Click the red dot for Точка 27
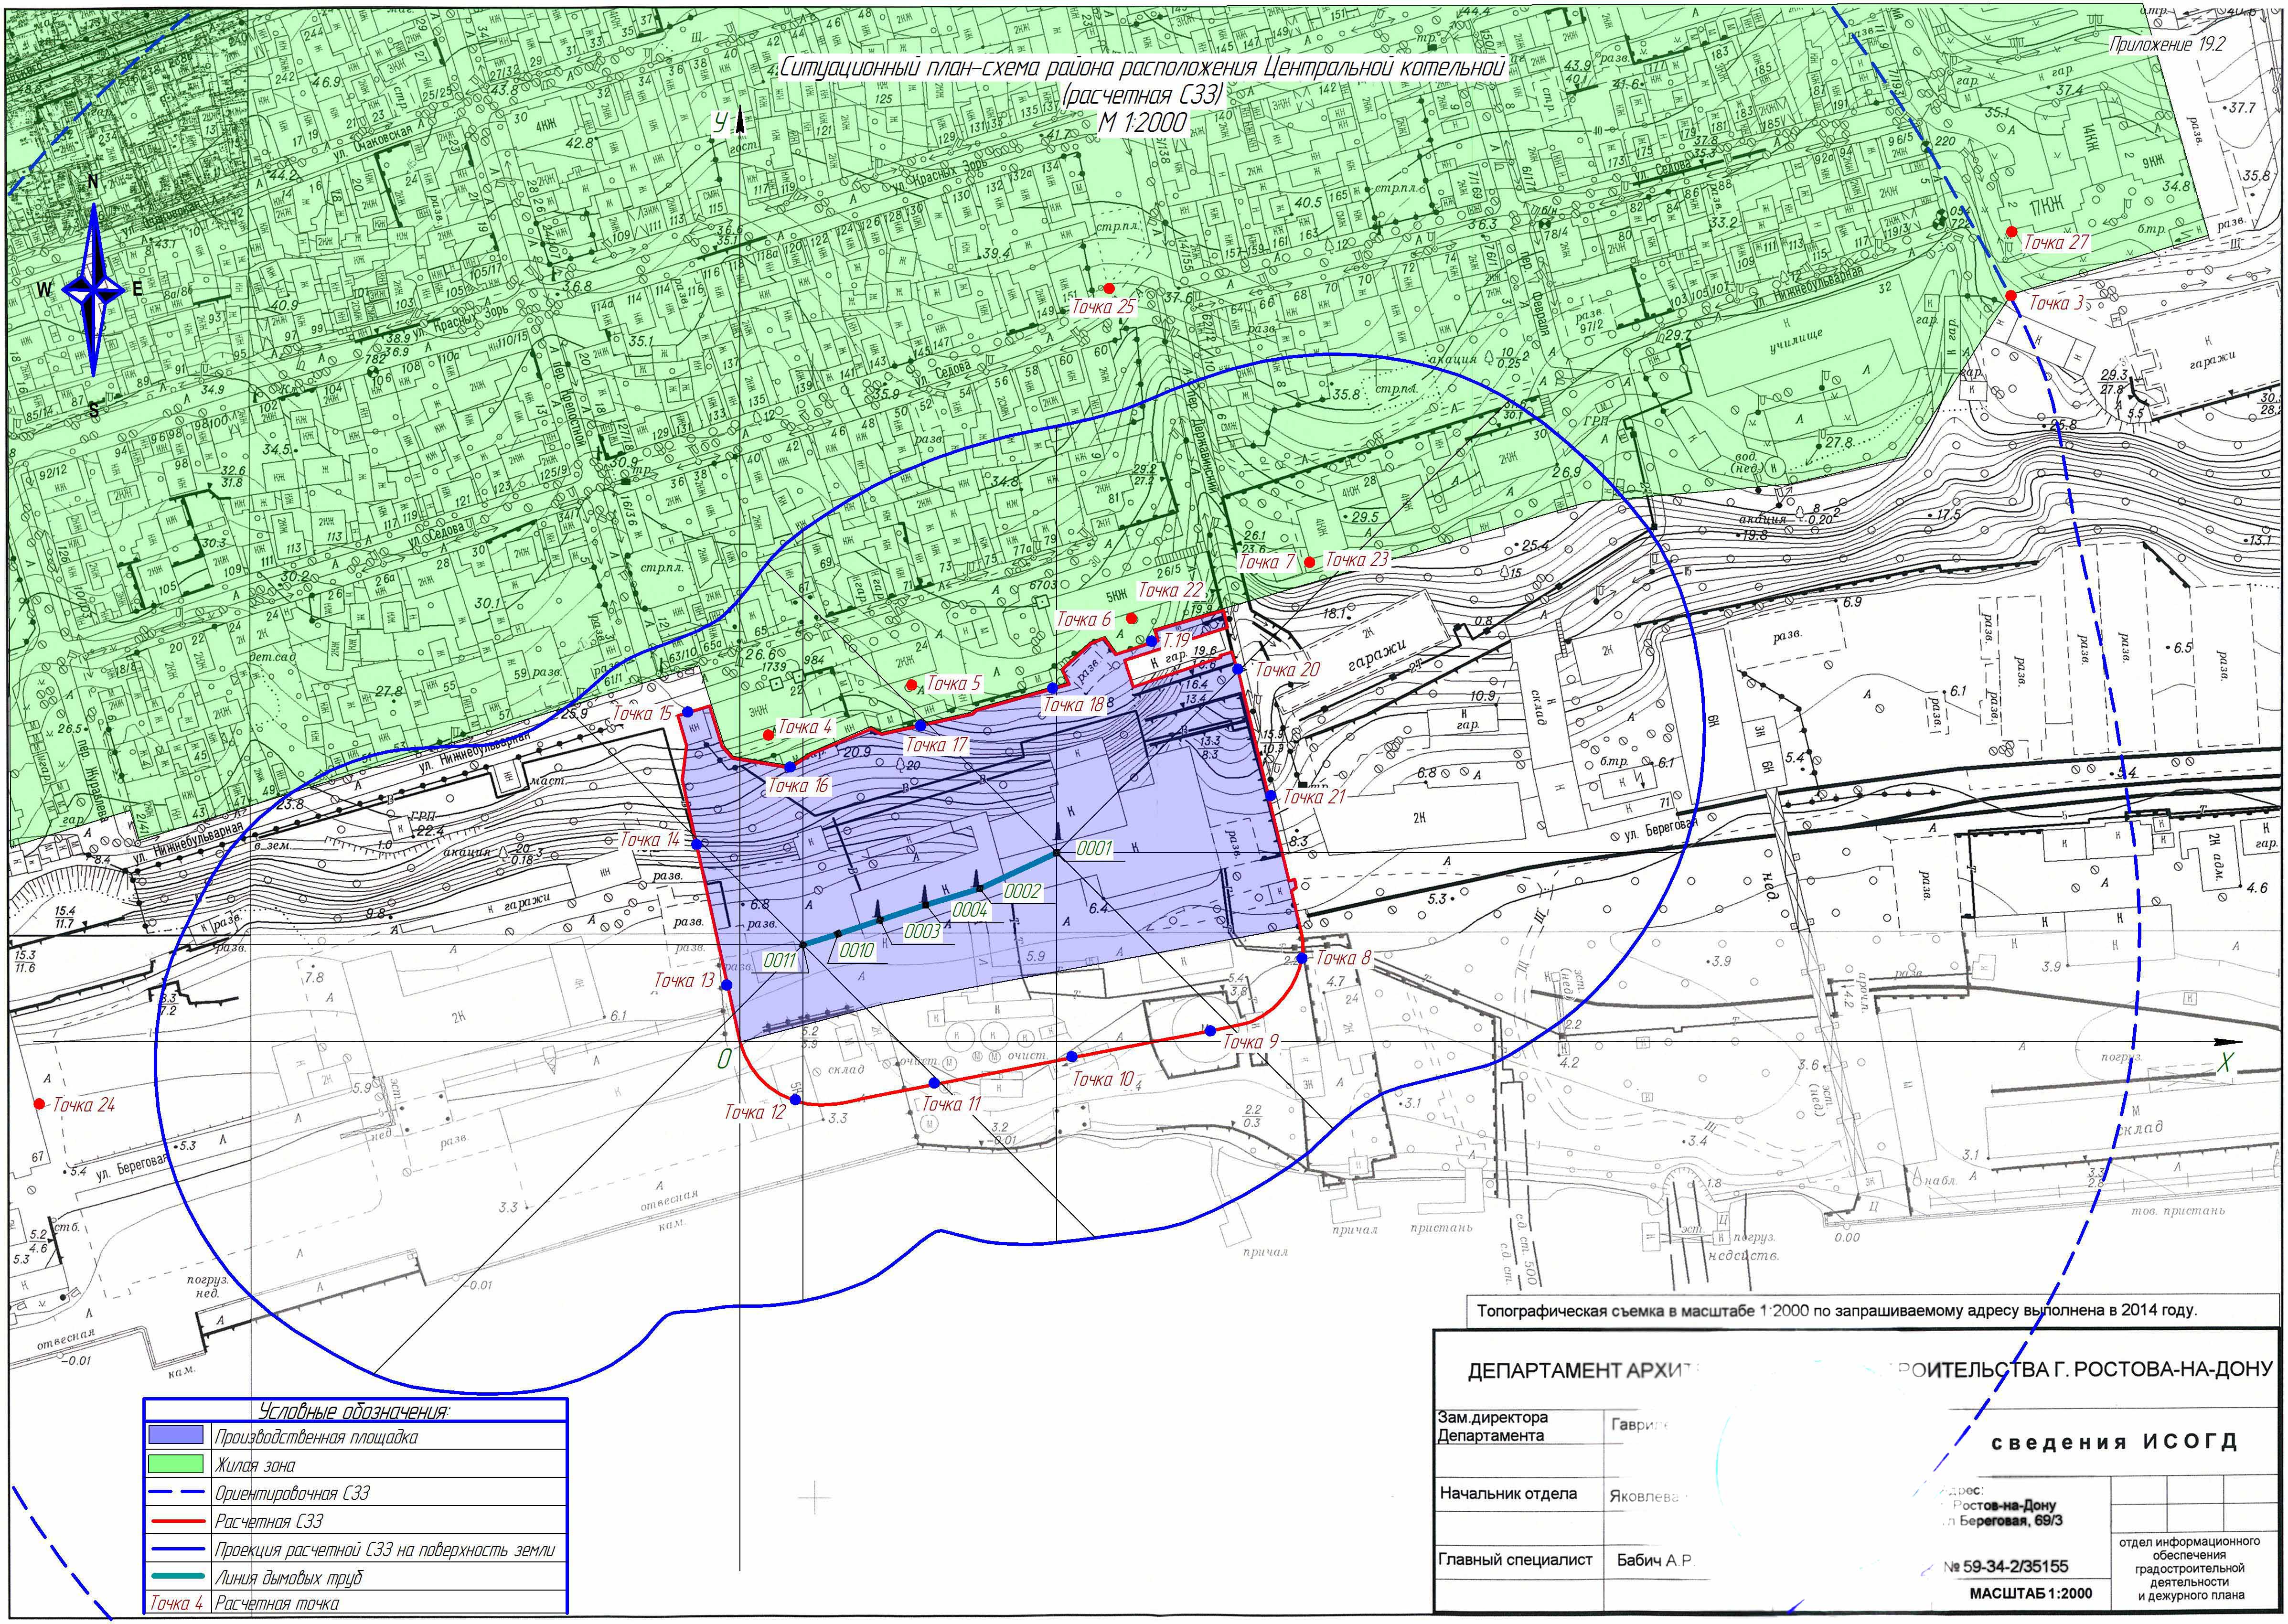2288x1624 pixels. (x=2013, y=231)
